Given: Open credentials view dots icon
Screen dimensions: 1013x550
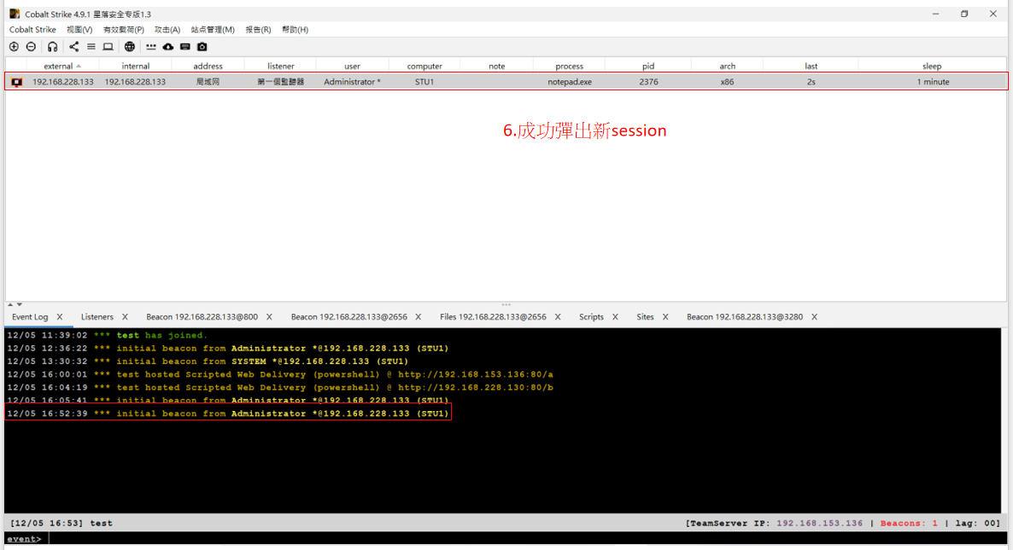Looking at the screenshot, I should pyautogui.click(x=150, y=46).
